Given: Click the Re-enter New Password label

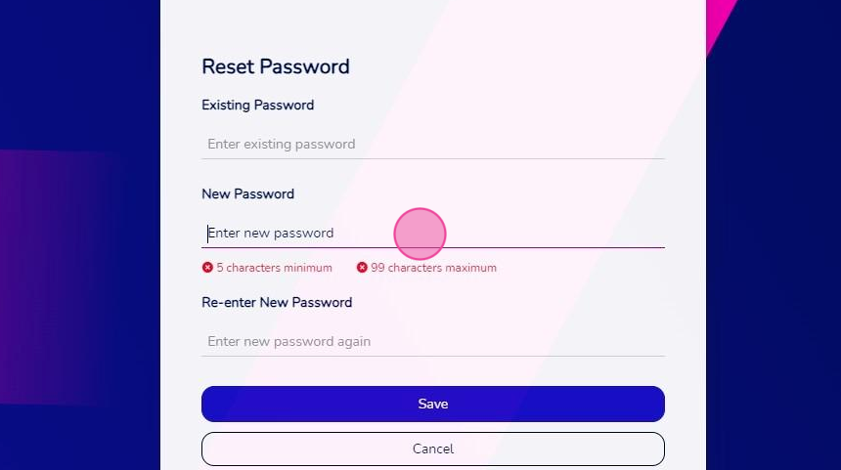Looking at the screenshot, I should (x=277, y=302).
